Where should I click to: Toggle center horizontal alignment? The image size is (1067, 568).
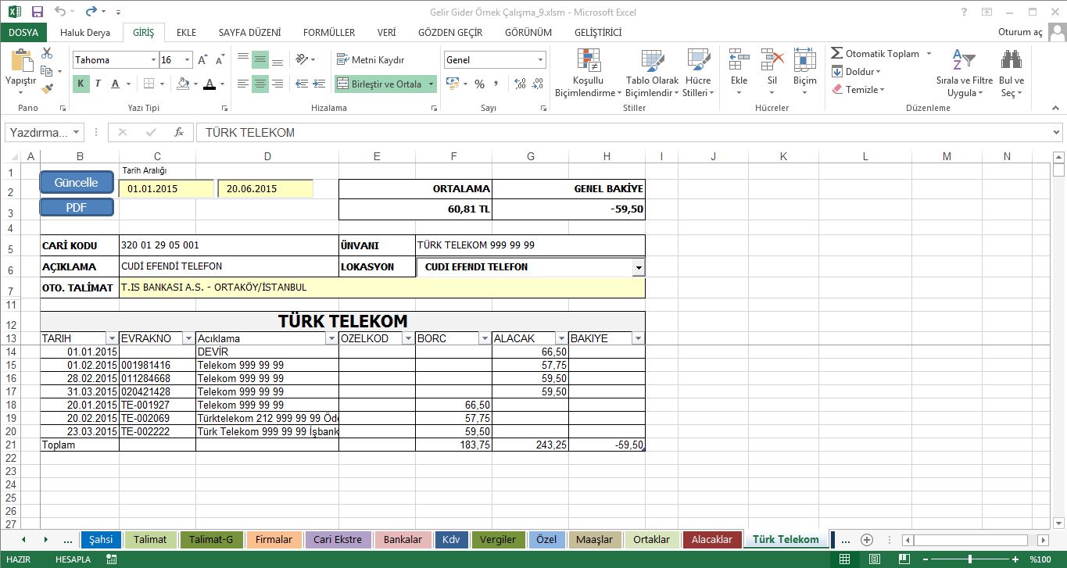tap(260, 84)
